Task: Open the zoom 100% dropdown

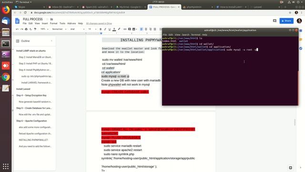Action: click(44, 29)
